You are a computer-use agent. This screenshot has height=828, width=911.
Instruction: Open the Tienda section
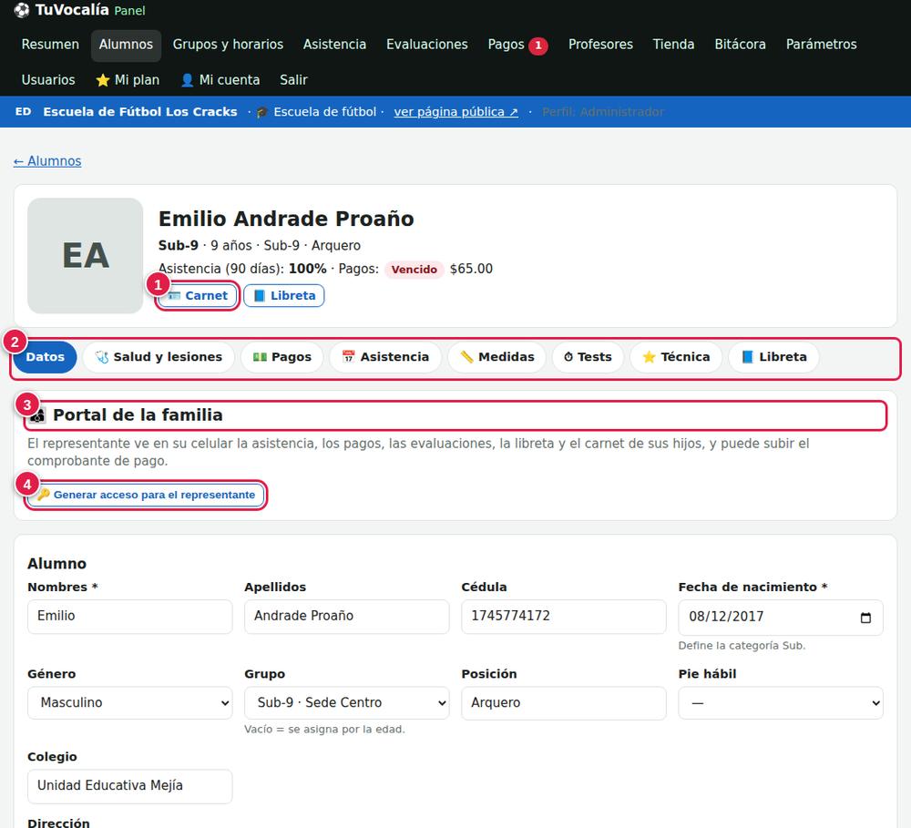point(673,45)
